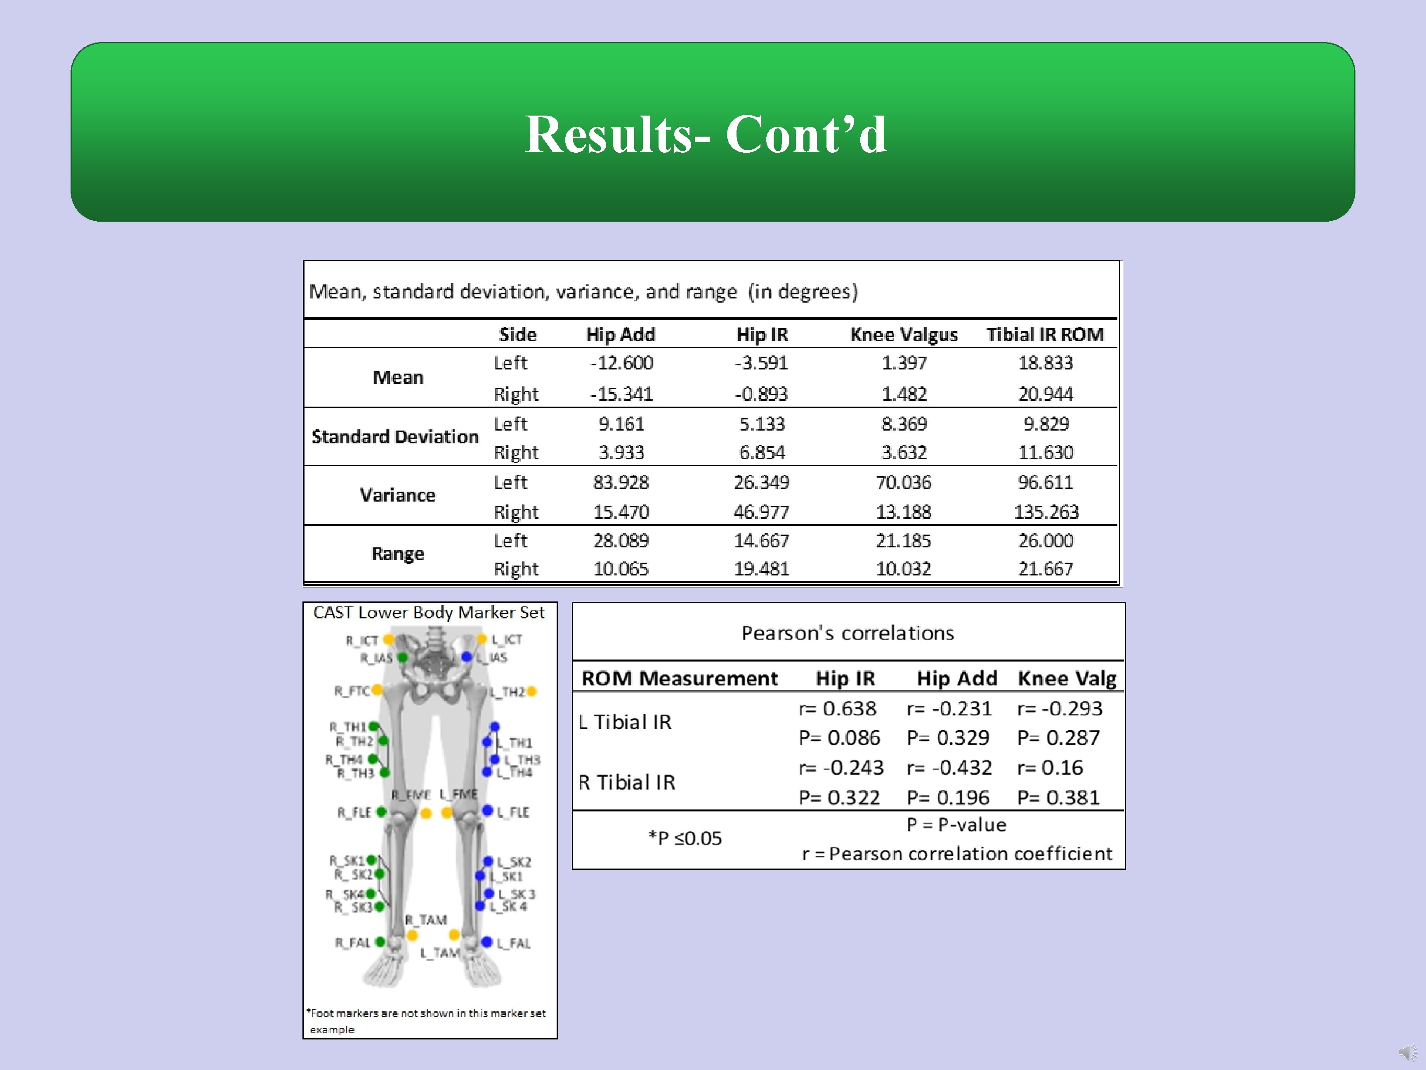Click the Standard Deviation row label

[x=394, y=437]
